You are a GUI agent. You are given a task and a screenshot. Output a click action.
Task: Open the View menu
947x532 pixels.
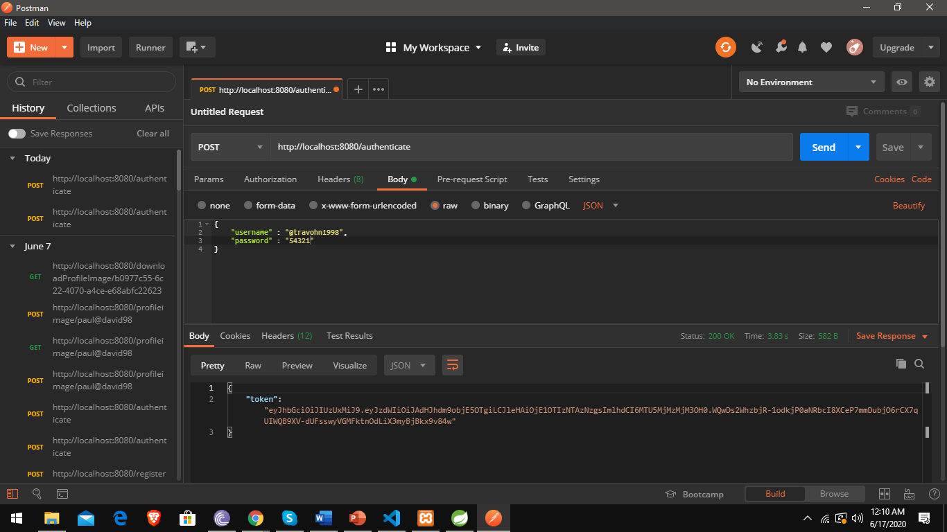coord(56,23)
